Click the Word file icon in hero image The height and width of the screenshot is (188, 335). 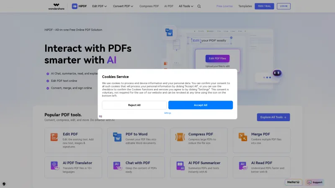click(x=169, y=33)
